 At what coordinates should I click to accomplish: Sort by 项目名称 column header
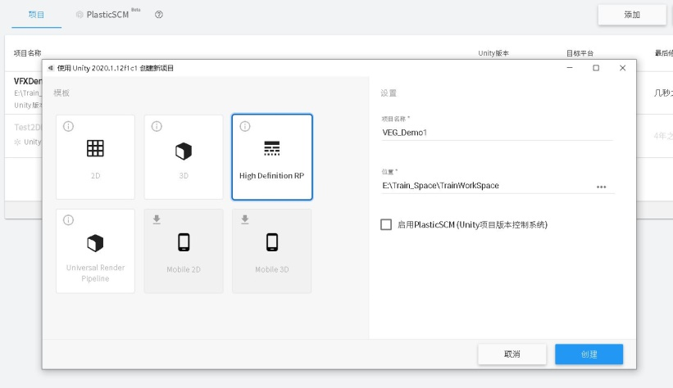[x=28, y=53]
